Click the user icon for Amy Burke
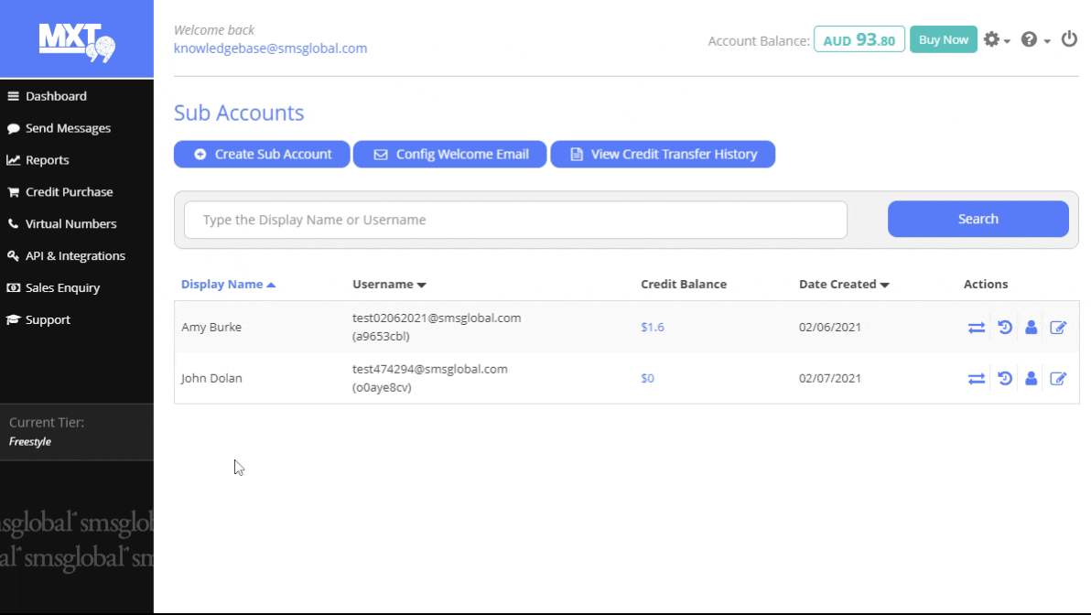1091x615 pixels. (x=1031, y=328)
